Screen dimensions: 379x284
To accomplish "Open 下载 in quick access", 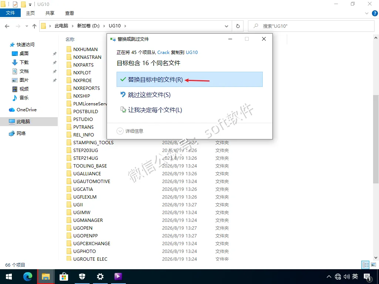I will point(24,62).
